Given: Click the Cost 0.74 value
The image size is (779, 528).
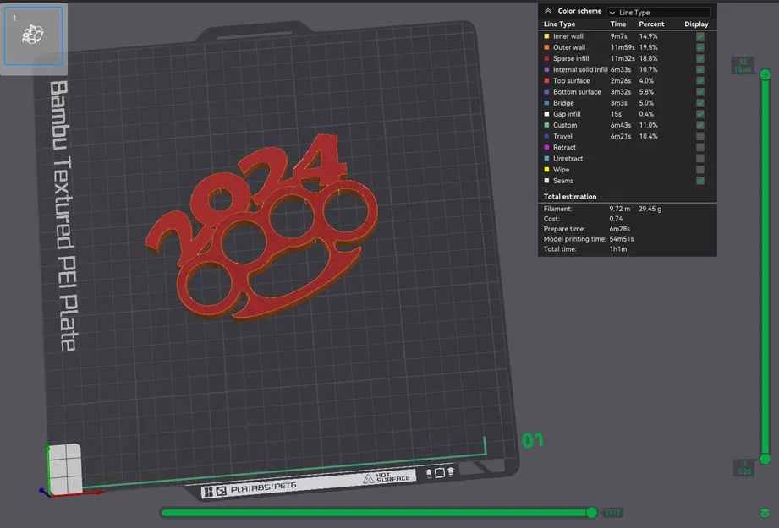Looking at the screenshot, I should 616,219.
